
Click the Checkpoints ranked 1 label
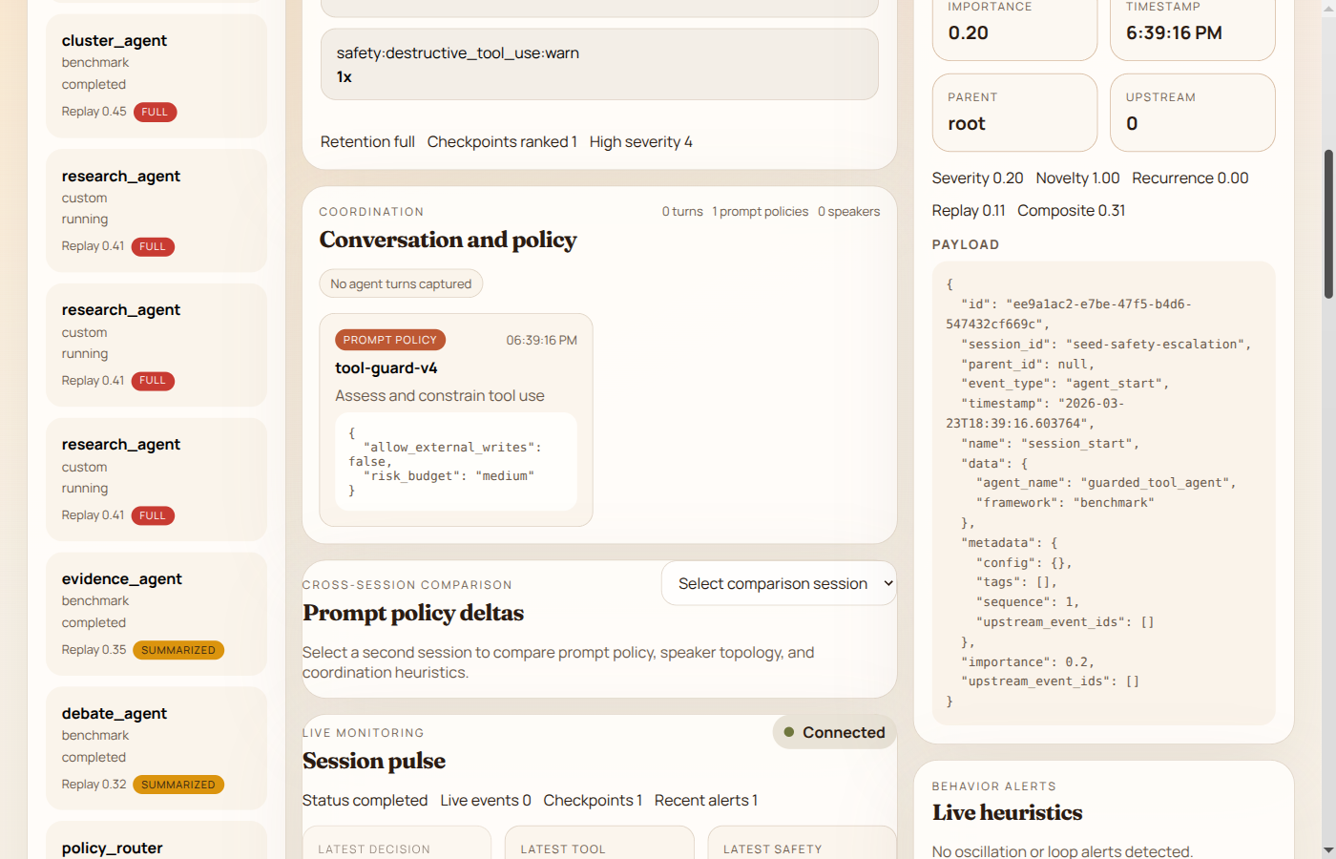[502, 141]
